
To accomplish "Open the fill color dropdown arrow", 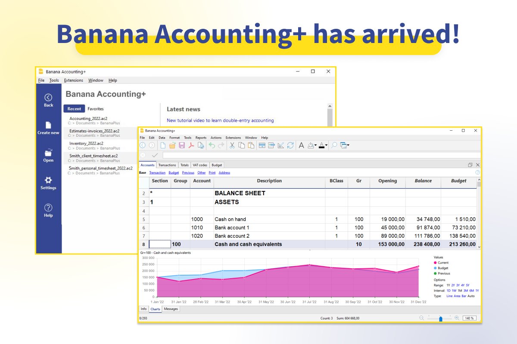I will click(315, 145).
